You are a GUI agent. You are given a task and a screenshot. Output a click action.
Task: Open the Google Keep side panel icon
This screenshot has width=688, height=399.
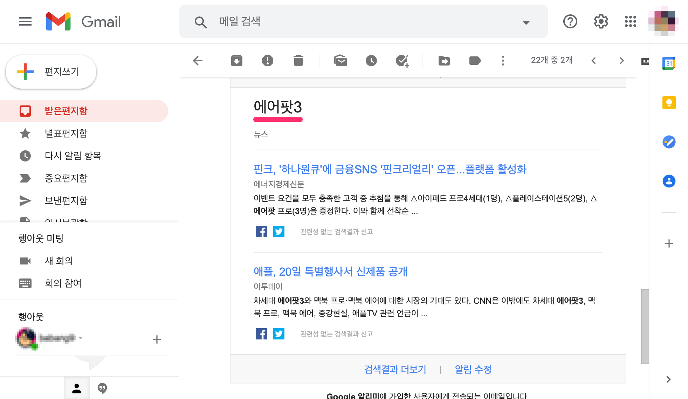(669, 103)
